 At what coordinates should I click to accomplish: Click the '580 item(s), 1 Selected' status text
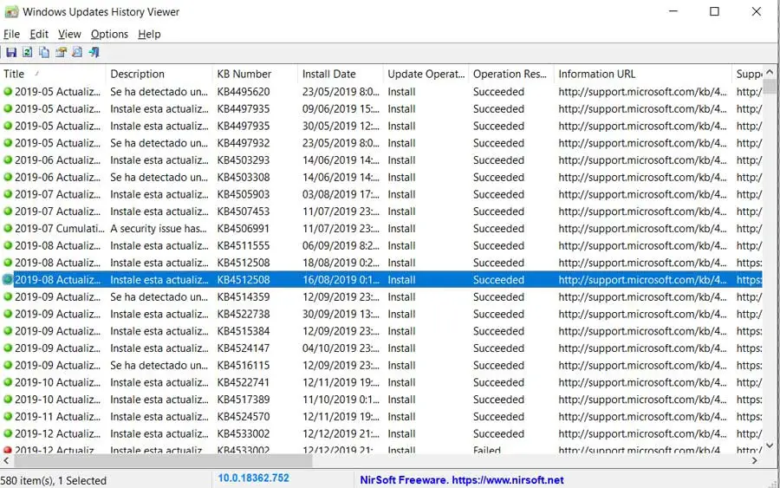click(x=53, y=480)
